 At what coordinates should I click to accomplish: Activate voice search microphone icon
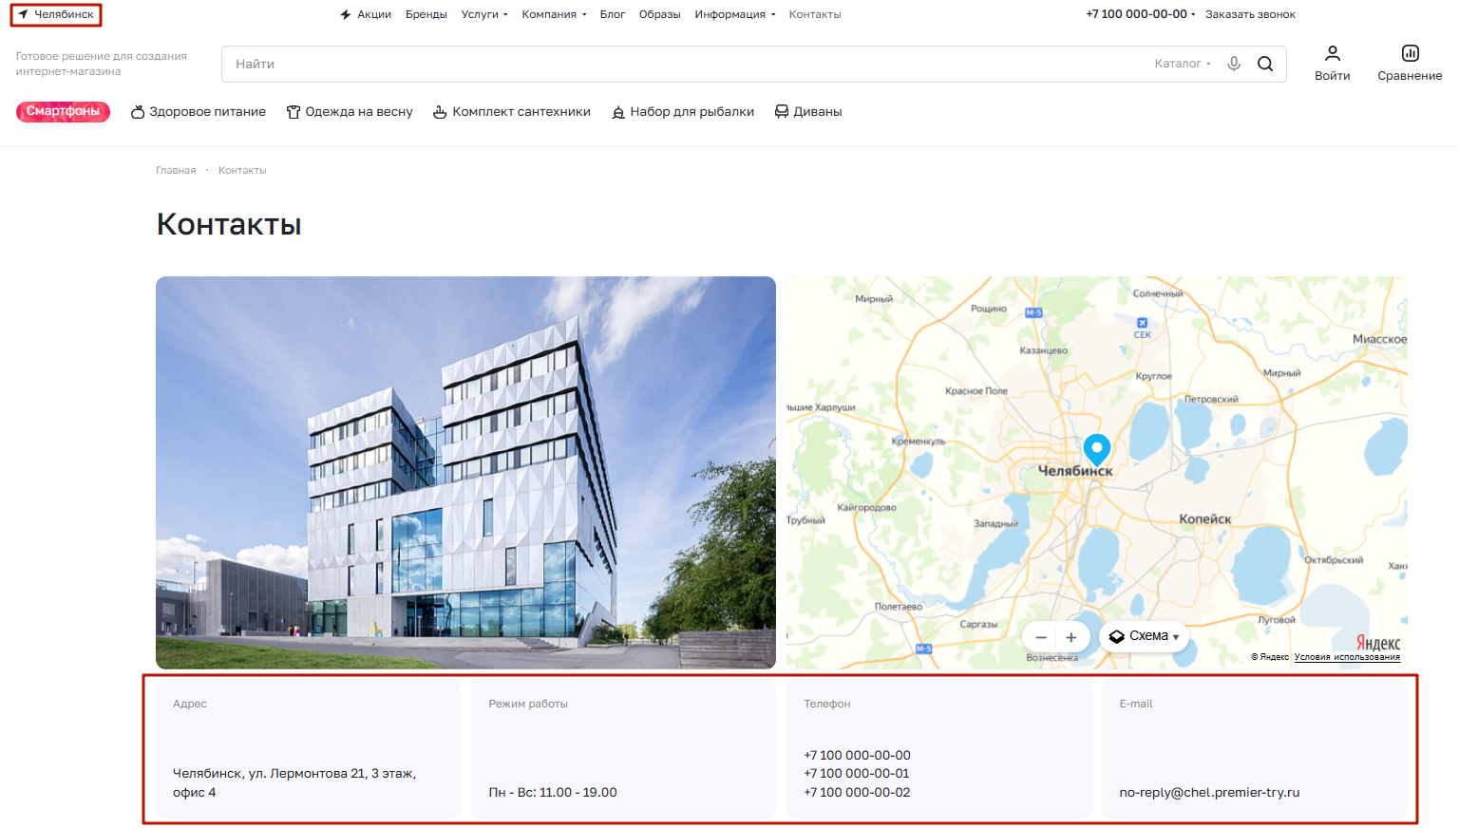pyautogui.click(x=1233, y=64)
